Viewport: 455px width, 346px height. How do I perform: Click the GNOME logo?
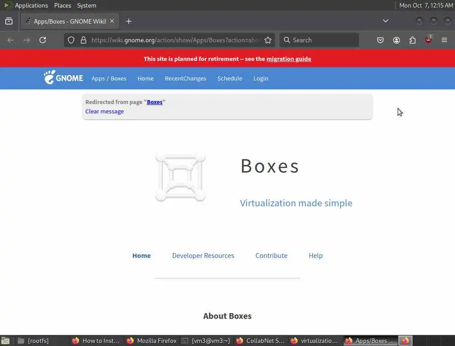pos(63,77)
